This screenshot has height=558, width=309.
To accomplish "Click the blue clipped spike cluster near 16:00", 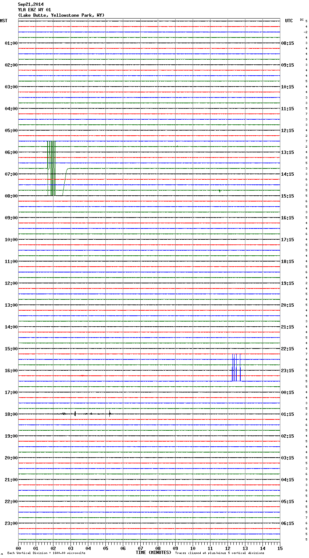I will [x=236, y=367].
